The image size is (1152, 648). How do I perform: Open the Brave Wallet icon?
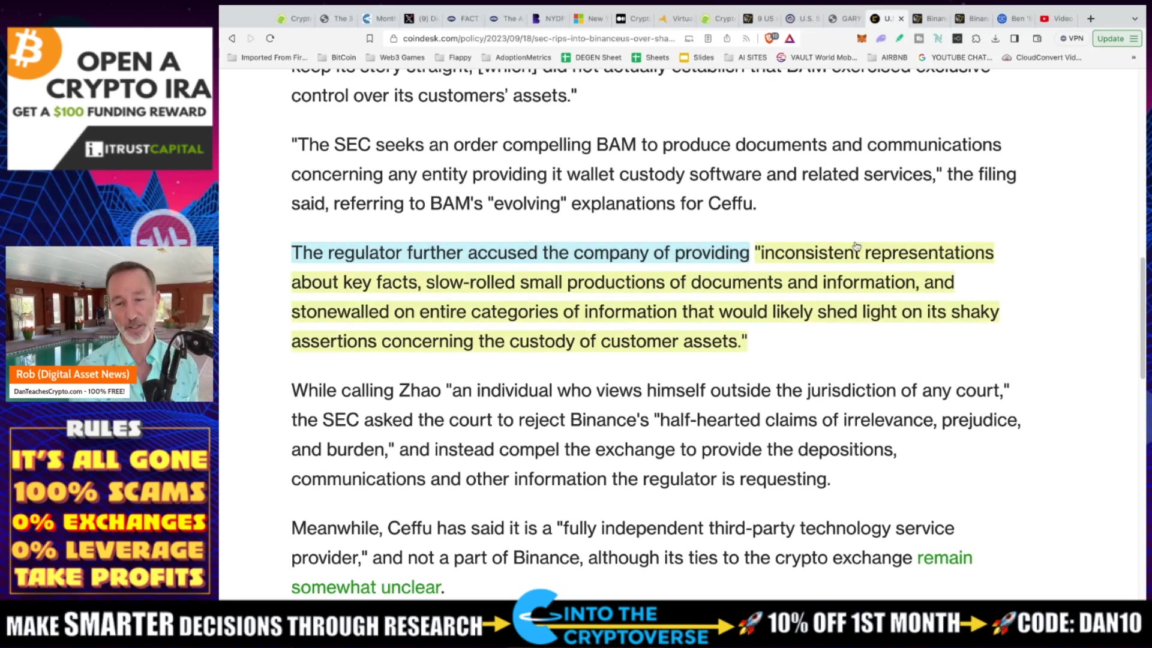(1037, 38)
